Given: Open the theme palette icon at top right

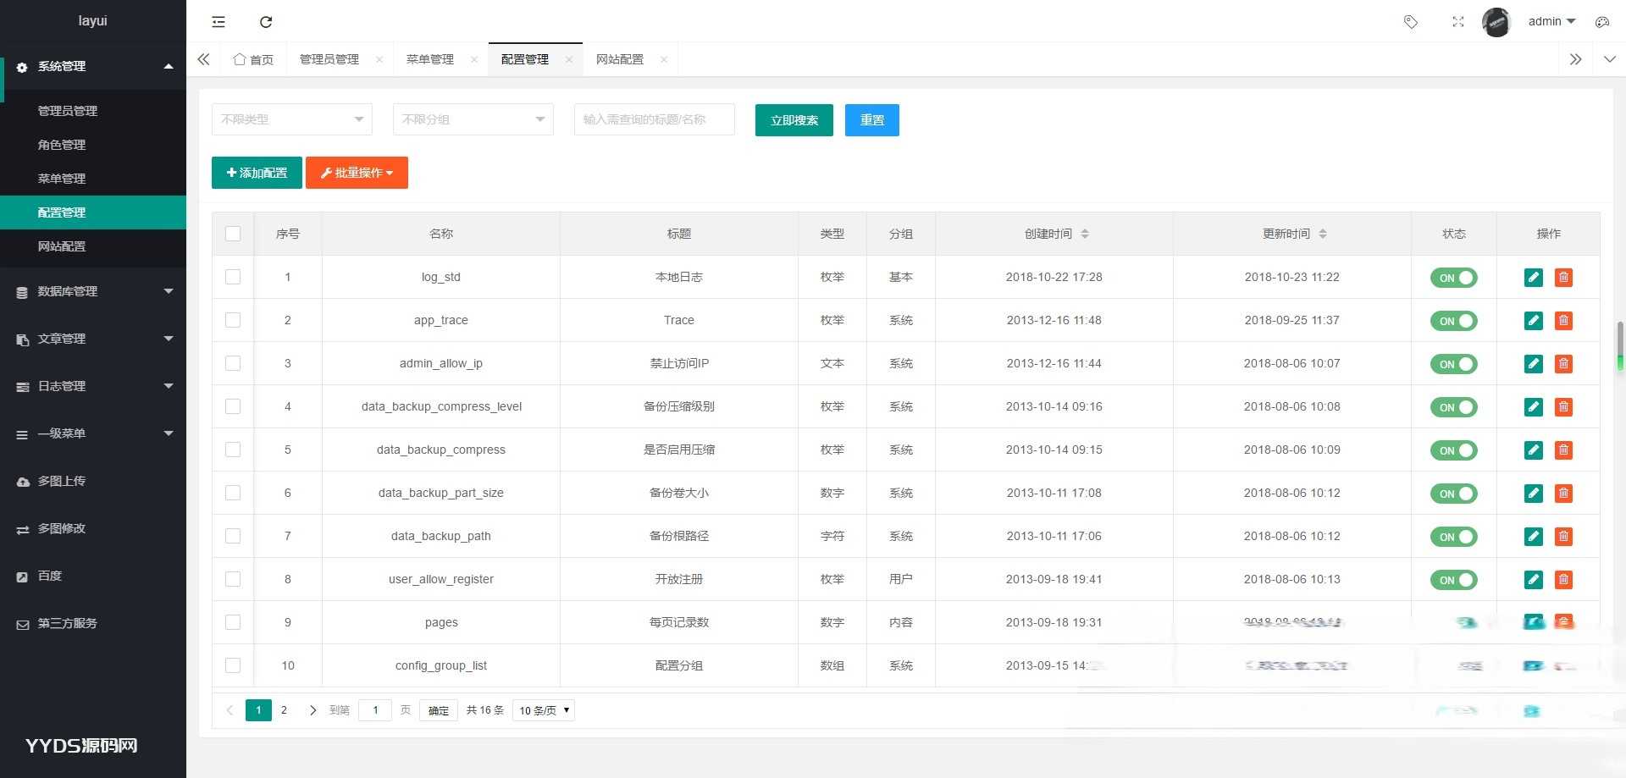Looking at the screenshot, I should [x=1601, y=22].
